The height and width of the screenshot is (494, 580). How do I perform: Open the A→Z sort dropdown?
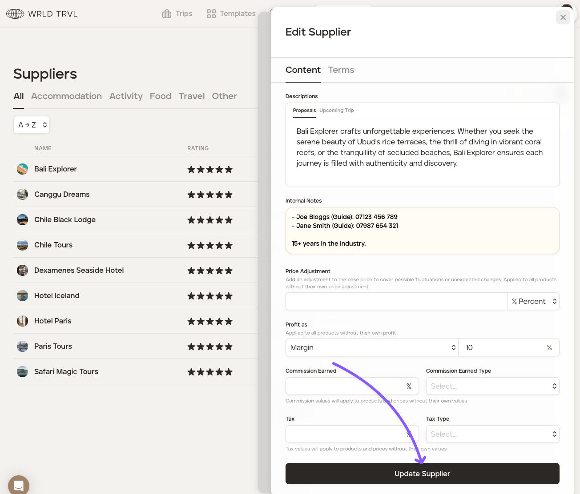[32, 125]
